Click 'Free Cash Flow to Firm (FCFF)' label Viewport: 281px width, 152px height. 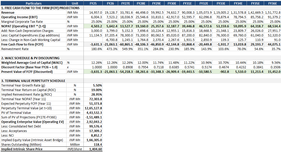point(22,45)
